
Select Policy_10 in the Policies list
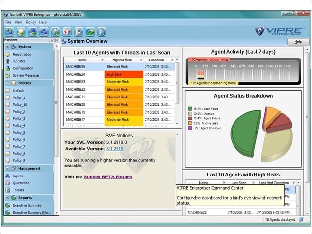pyautogui.click(x=19, y=105)
